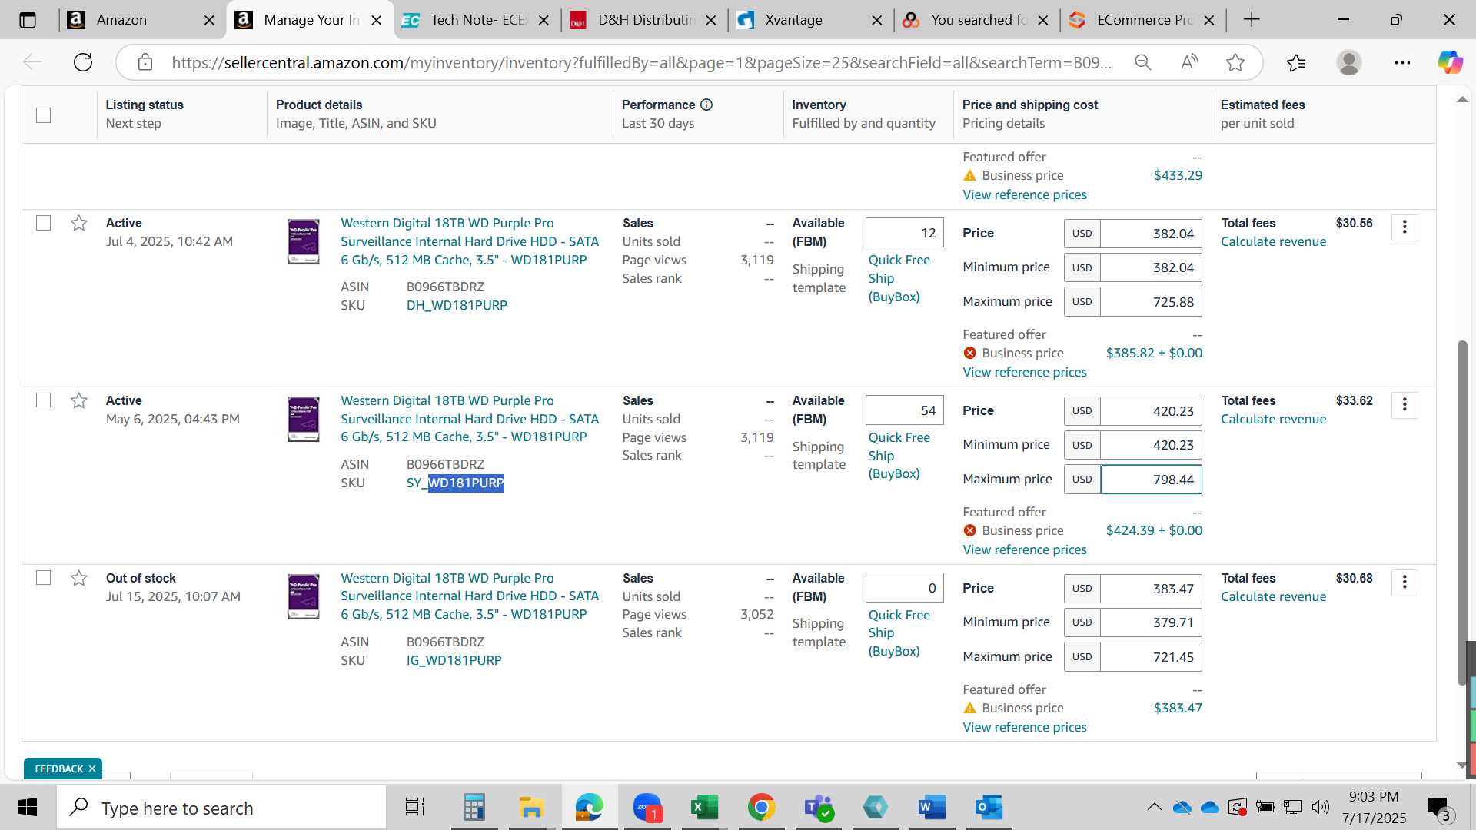Click the back navigation arrow
The image size is (1476, 830).
point(32,62)
